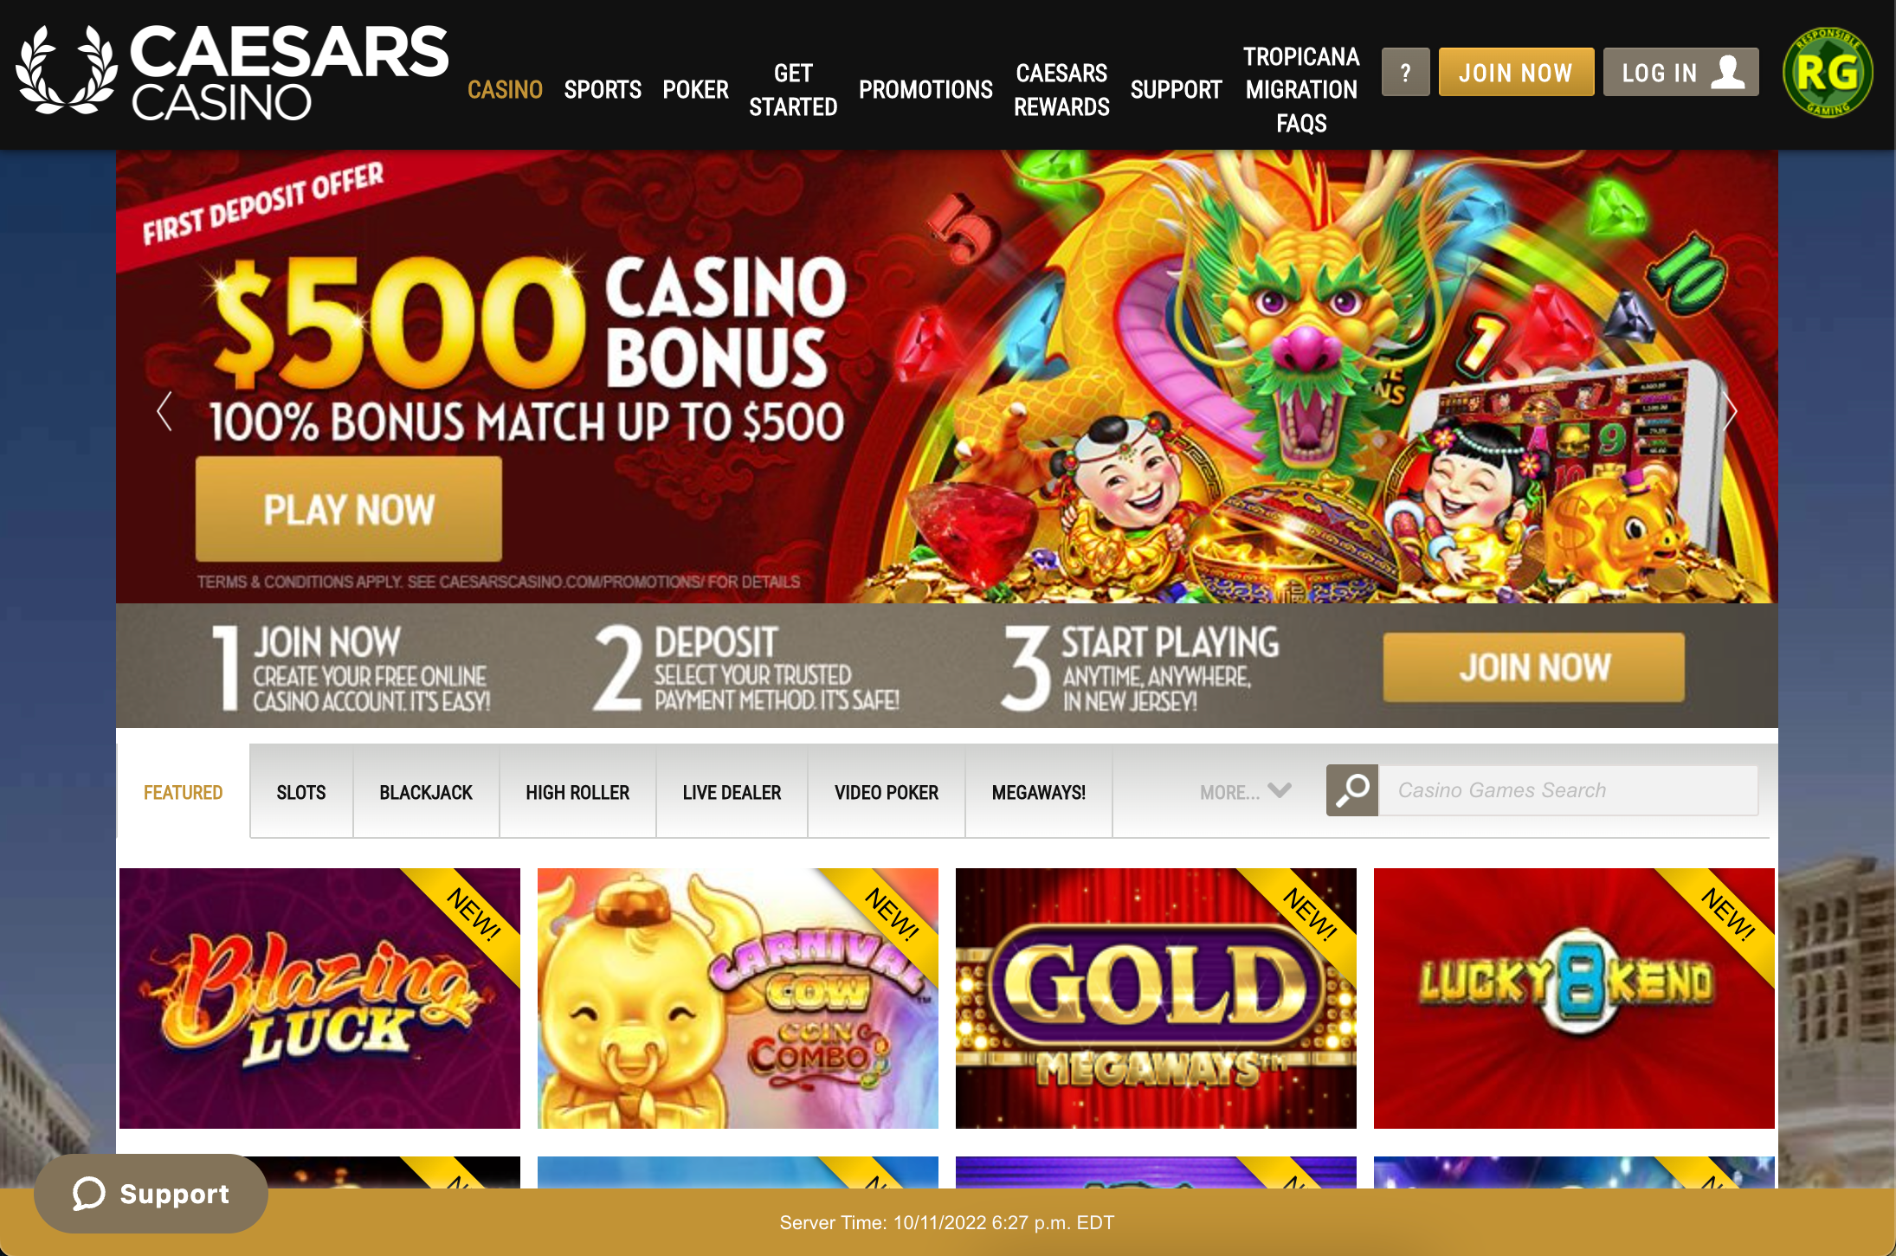Open the Megaways! tab
Viewport: 1896px width, 1256px height.
click(x=1038, y=793)
